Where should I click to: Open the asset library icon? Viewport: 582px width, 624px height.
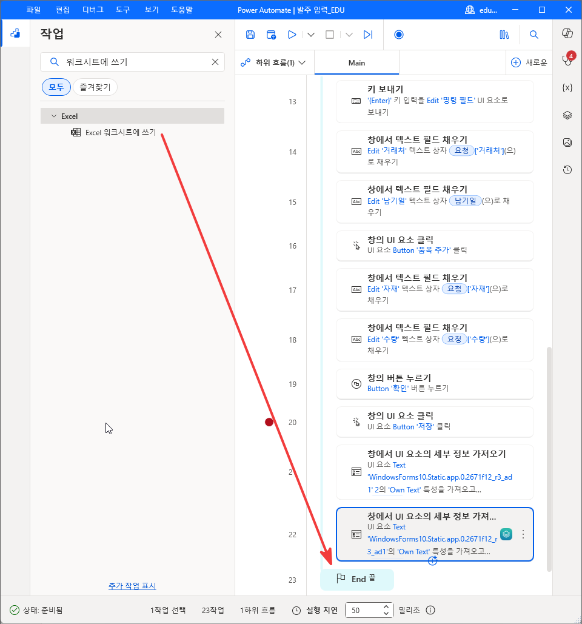pos(504,35)
